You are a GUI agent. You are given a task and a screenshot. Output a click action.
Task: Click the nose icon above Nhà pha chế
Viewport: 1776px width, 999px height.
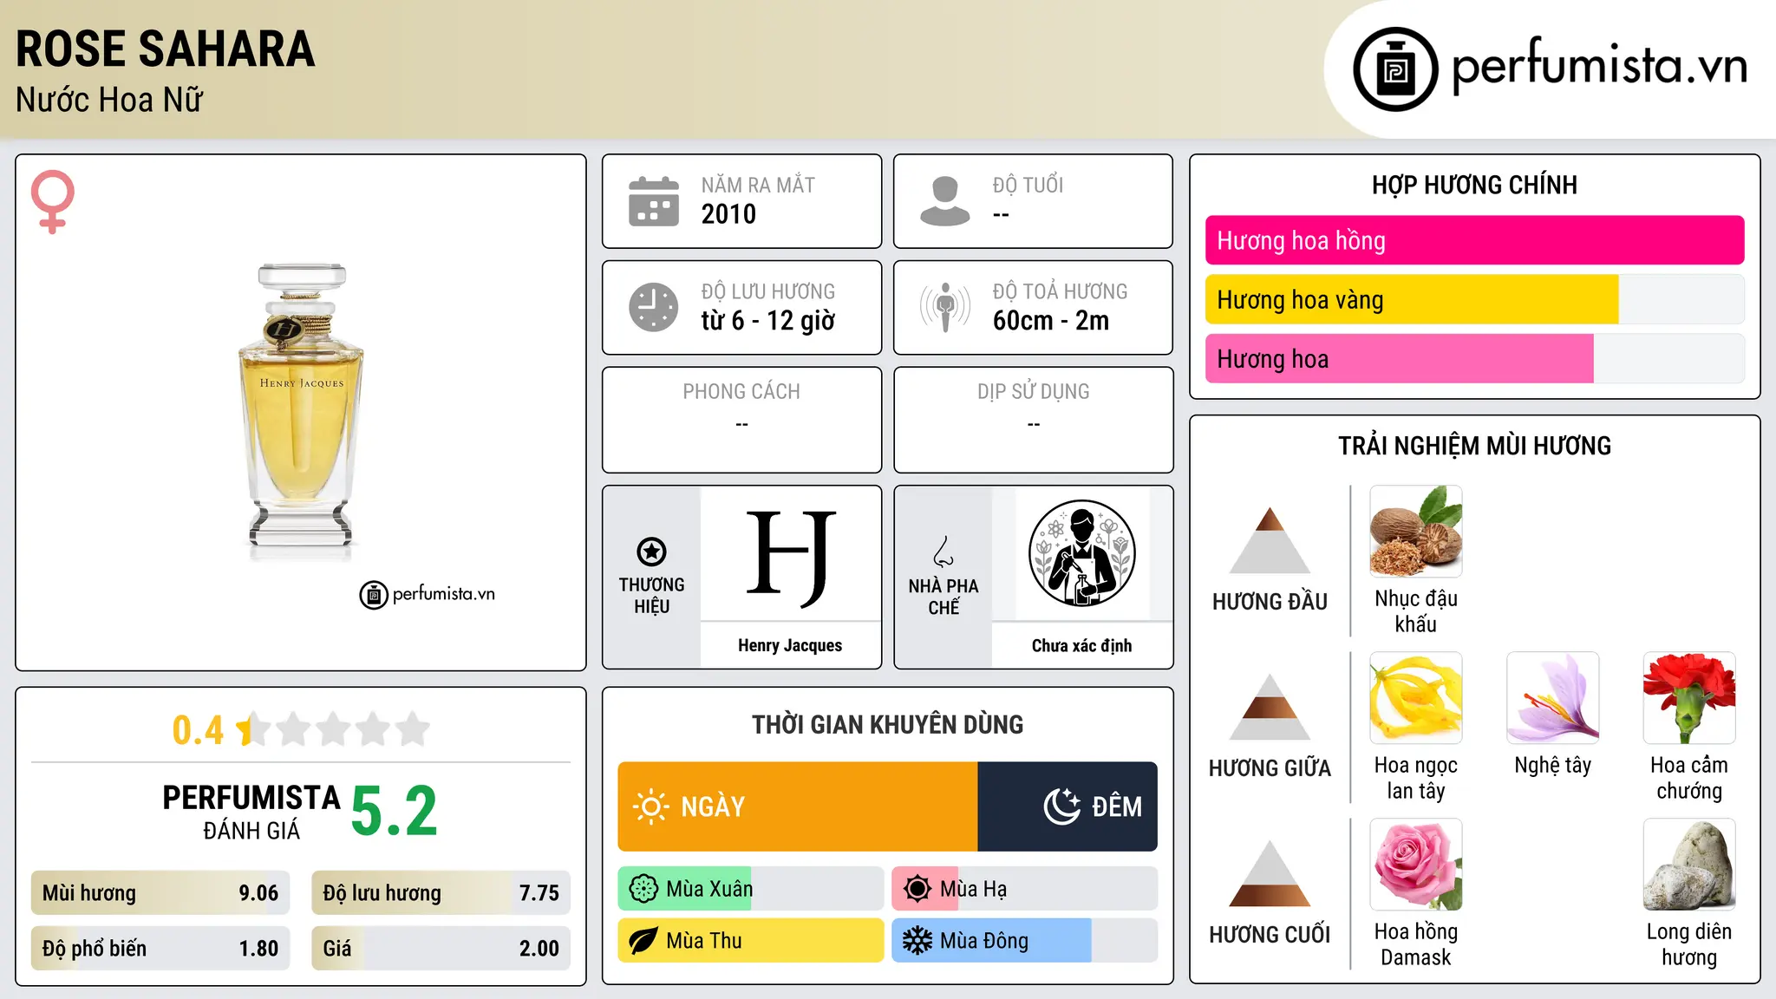(x=943, y=552)
